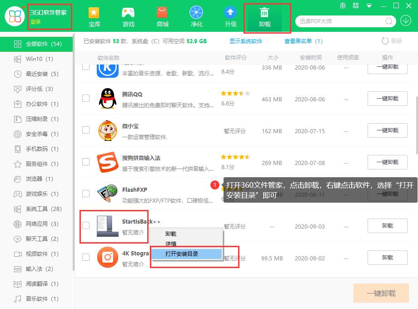Select the 搜狗拼音输入法 checkbox

(86, 162)
